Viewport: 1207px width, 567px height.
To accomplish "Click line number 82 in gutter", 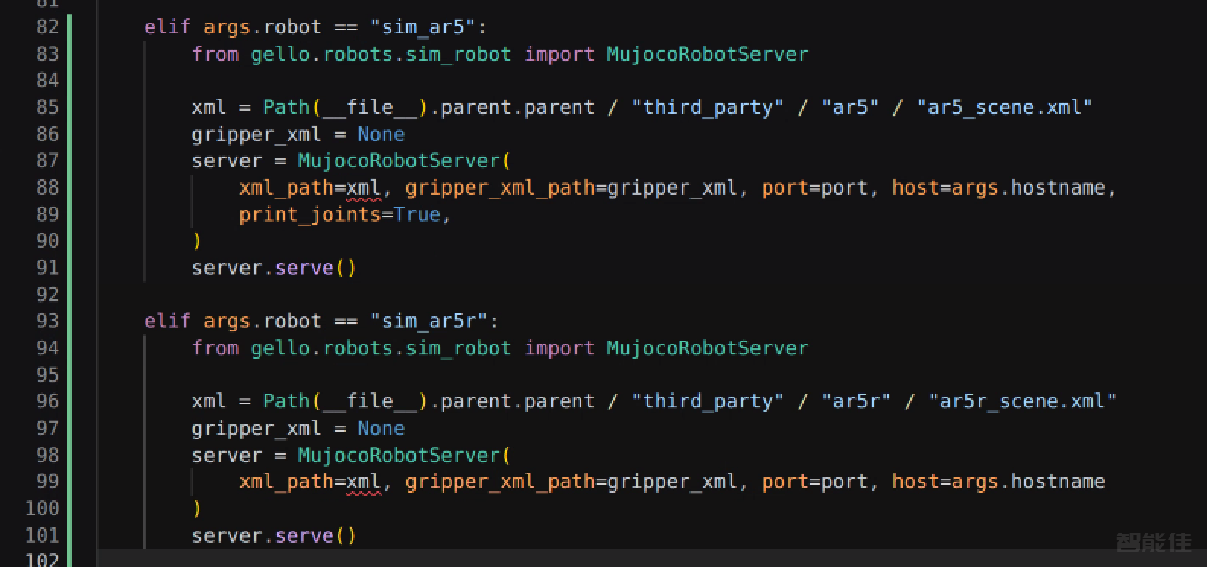I will (x=47, y=27).
